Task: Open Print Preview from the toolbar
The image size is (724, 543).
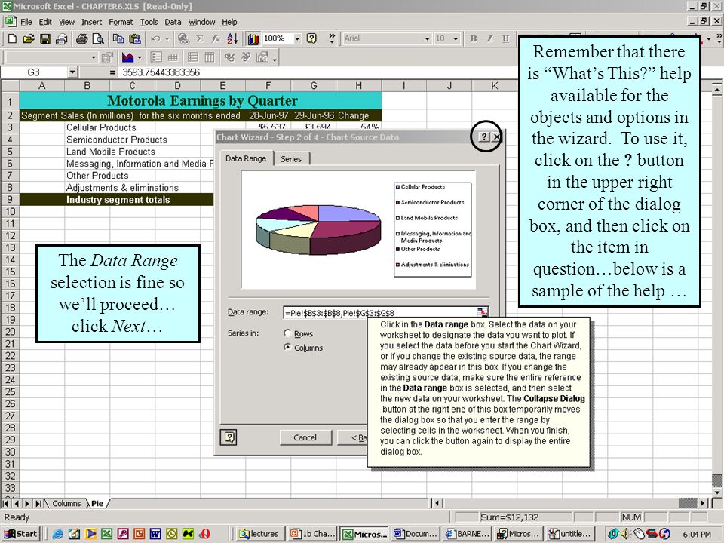Action: [98, 39]
